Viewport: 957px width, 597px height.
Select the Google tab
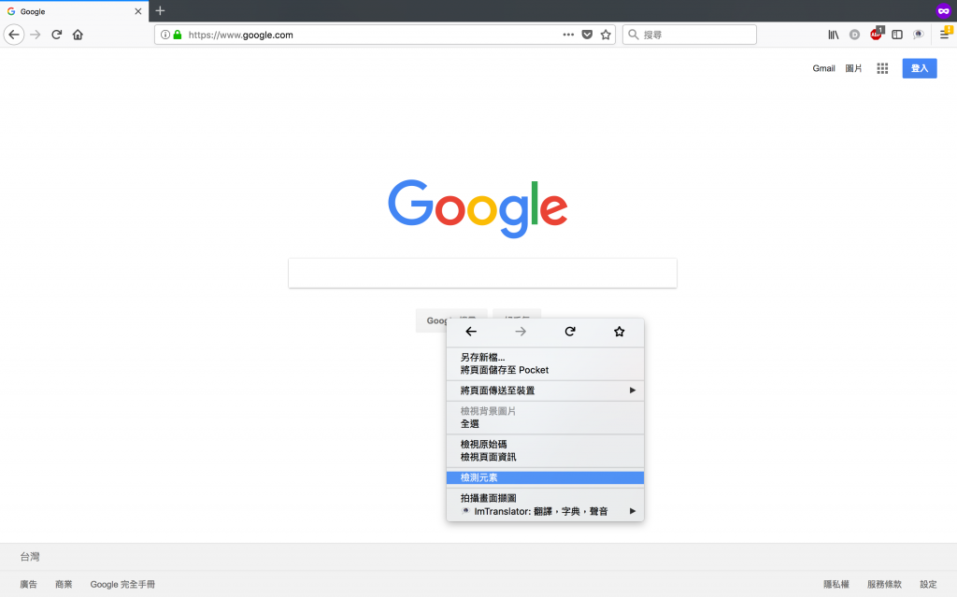pyautogui.click(x=74, y=11)
